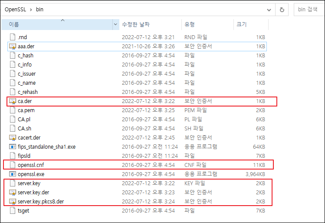This screenshot has width=325, height=223.
Task: Click the ca.pem file icon
Action: point(13,110)
